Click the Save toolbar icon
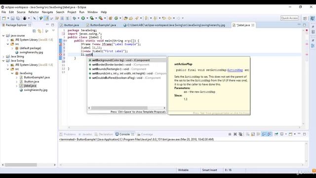This screenshot has width=316, height=178. click(x=12, y=18)
